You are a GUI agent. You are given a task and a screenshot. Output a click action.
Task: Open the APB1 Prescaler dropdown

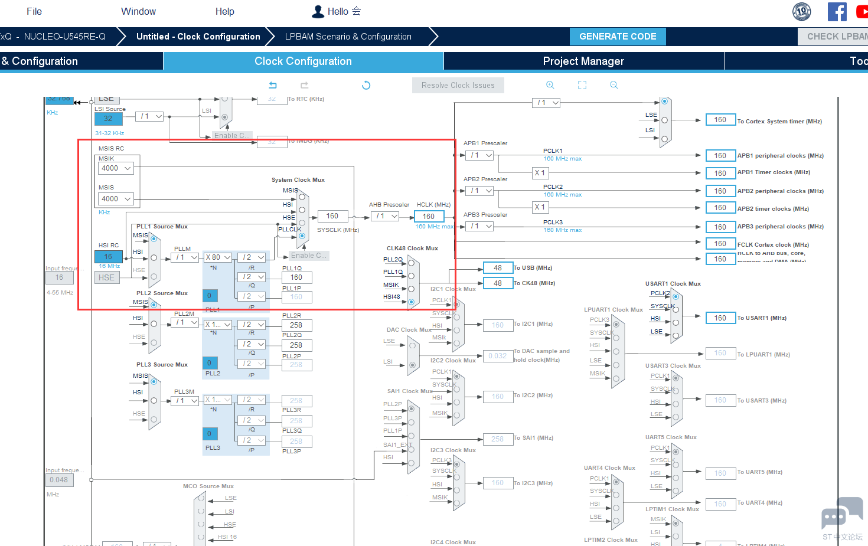point(479,155)
